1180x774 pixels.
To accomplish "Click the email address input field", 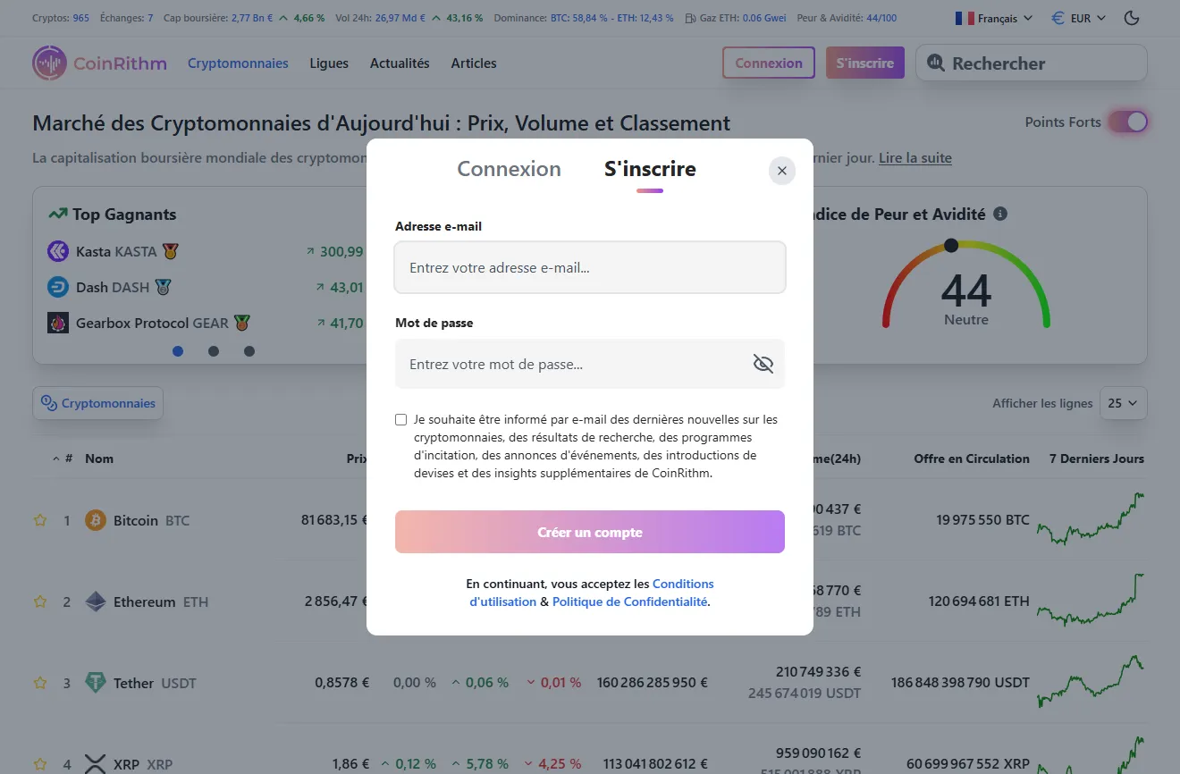I will point(590,267).
